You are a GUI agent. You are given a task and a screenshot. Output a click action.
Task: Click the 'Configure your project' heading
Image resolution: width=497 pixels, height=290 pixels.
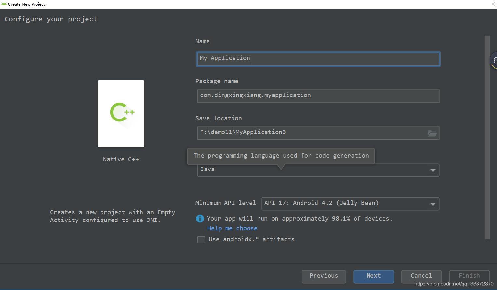tap(51, 19)
